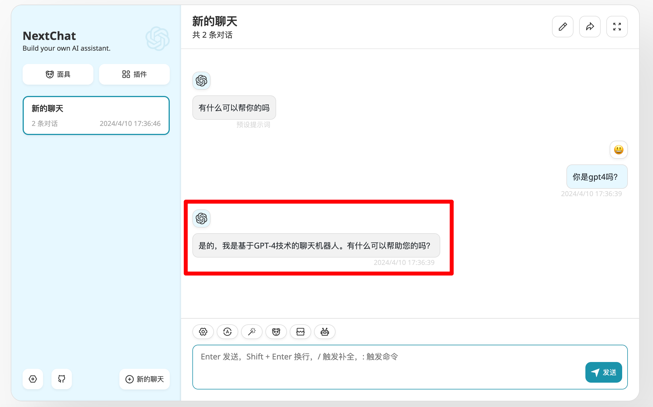This screenshot has height=407, width=653.
Task: Click ChatGPT avatar above the GPT-4 reply
Action: [201, 219]
